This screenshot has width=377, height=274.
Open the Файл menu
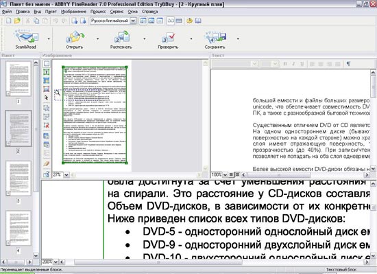pos(7,12)
